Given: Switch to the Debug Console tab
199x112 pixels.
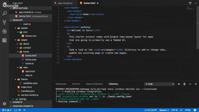Looking at the screenshot, I should 94,84.
